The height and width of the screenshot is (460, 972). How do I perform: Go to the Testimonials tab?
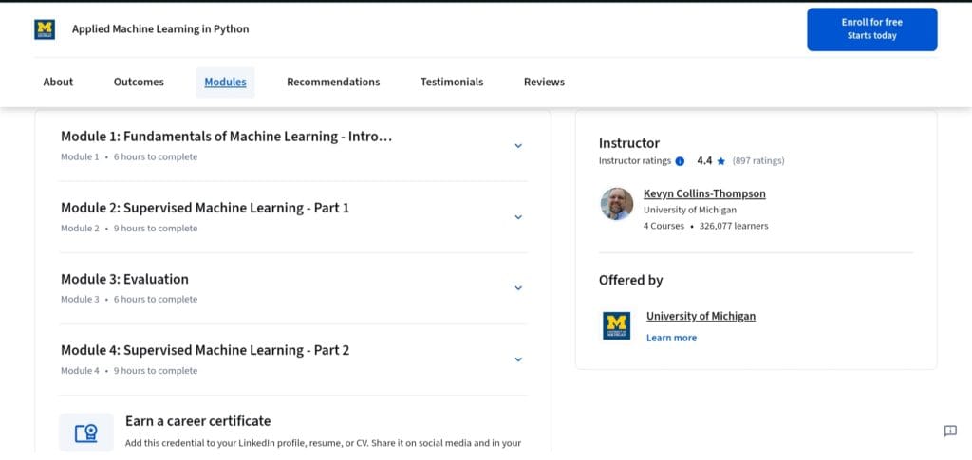(x=452, y=82)
